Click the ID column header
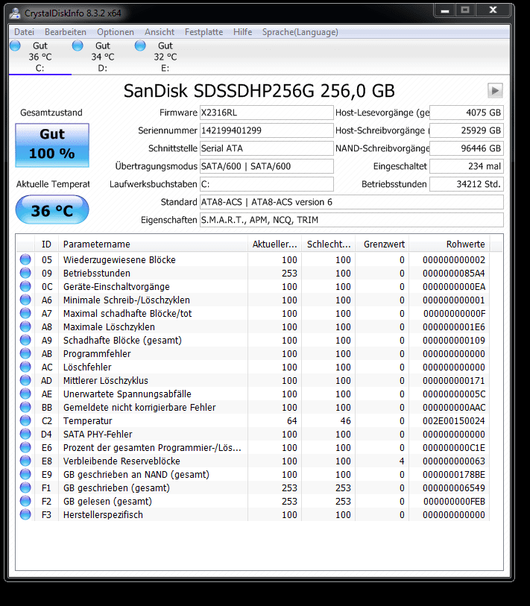Screen dimensions: 530x606 tap(46, 244)
